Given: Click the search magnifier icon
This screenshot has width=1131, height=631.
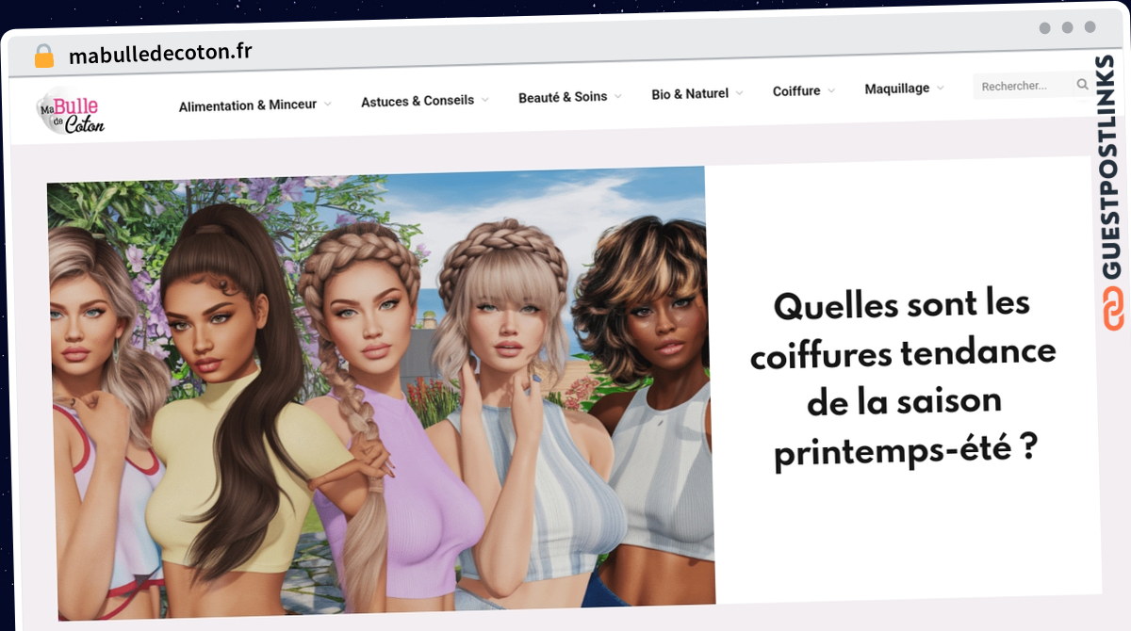Looking at the screenshot, I should 1082,85.
